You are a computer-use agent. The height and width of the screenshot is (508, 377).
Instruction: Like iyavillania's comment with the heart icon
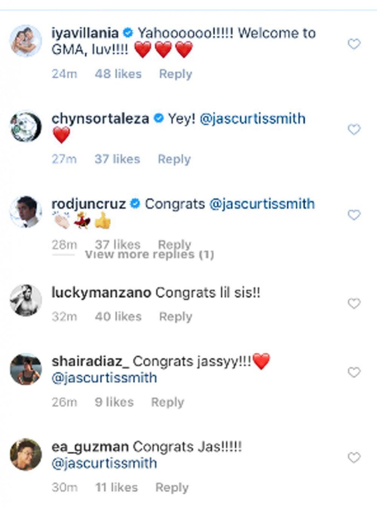tap(354, 44)
